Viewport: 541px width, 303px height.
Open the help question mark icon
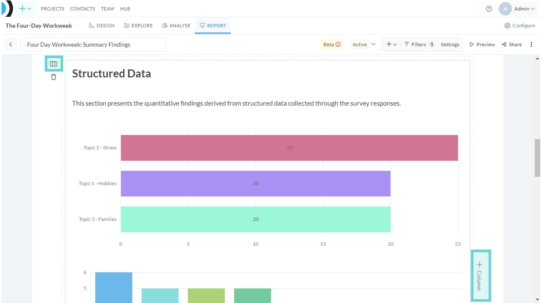tap(489, 8)
